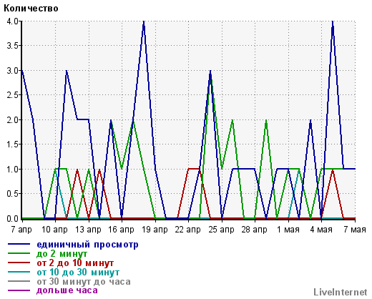Click the purple legend line swatch

(x=19, y=290)
